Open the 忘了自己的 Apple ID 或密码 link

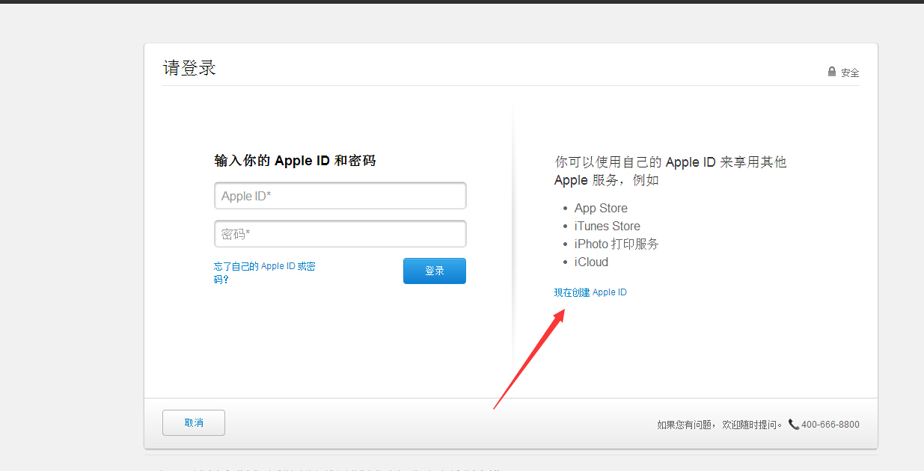(264, 273)
